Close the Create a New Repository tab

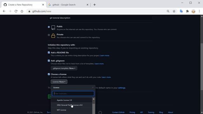43,5
